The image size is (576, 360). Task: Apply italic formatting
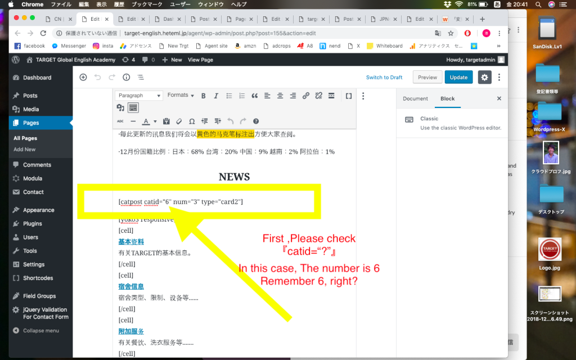(x=217, y=96)
